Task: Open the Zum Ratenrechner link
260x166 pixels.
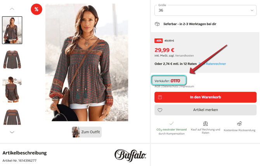Action: point(212,64)
